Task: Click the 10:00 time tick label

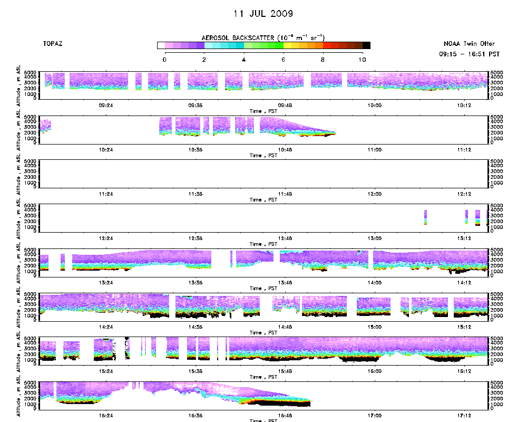Action: click(x=374, y=105)
